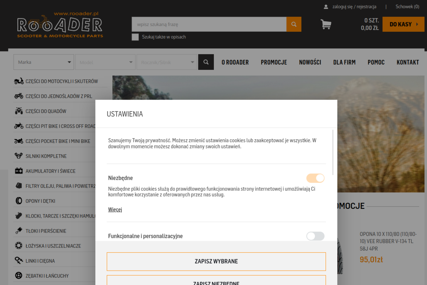Click the cookie dialog scrollbar
Image resolution: width=427 pixels, height=285 pixels.
click(333, 152)
